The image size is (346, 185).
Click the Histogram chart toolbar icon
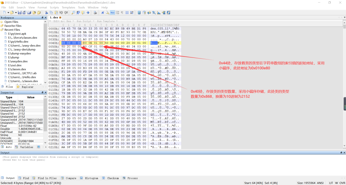(x=159, y=12)
